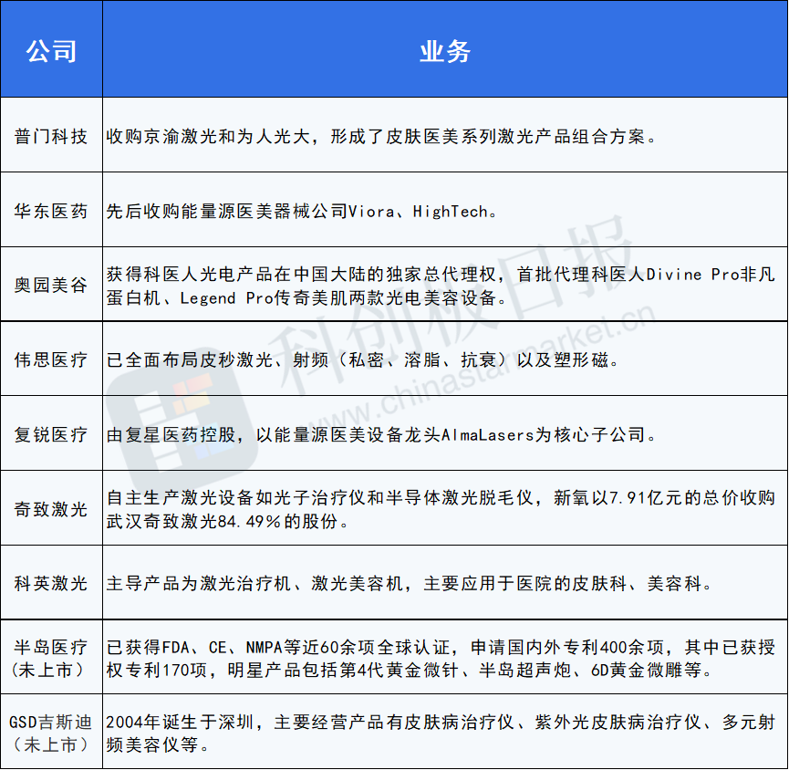
Task: Click the text mentioning Viora、HighTech
Action: pyautogui.click(x=303, y=211)
